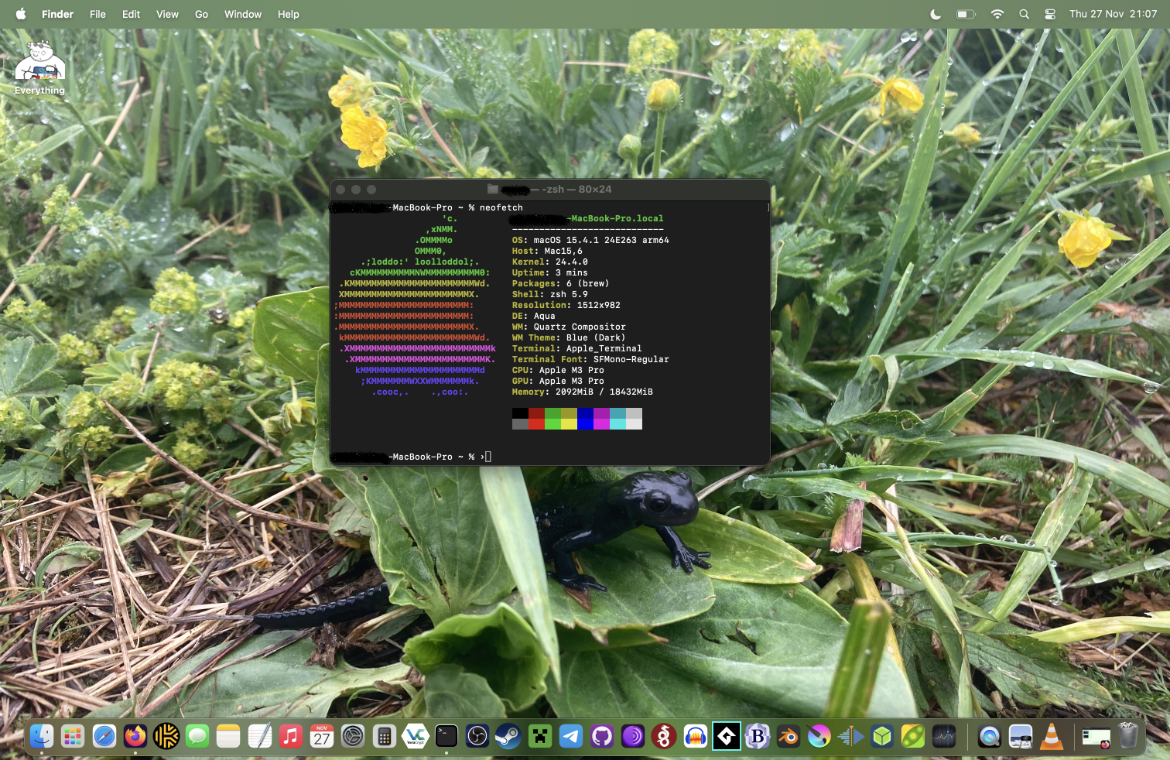Screen dimensions: 1170x760
Task: Open Blender from the dock
Action: (789, 736)
